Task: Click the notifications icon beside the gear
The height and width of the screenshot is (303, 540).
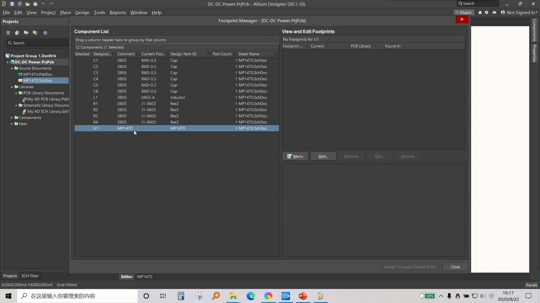Action: tap(494, 13)
